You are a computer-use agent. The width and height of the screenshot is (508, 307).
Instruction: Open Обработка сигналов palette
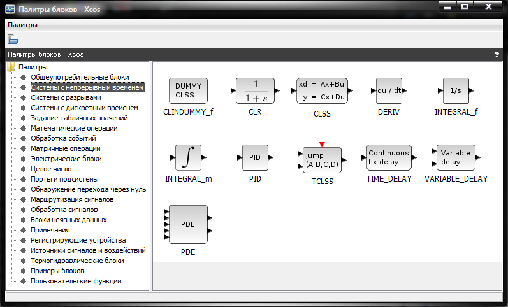tap(64, 210)
